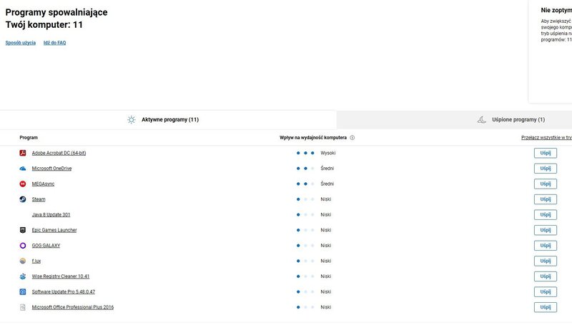Click the Steam icon in the list
This screenshot has height=325, width=572.
coord(23,199)
